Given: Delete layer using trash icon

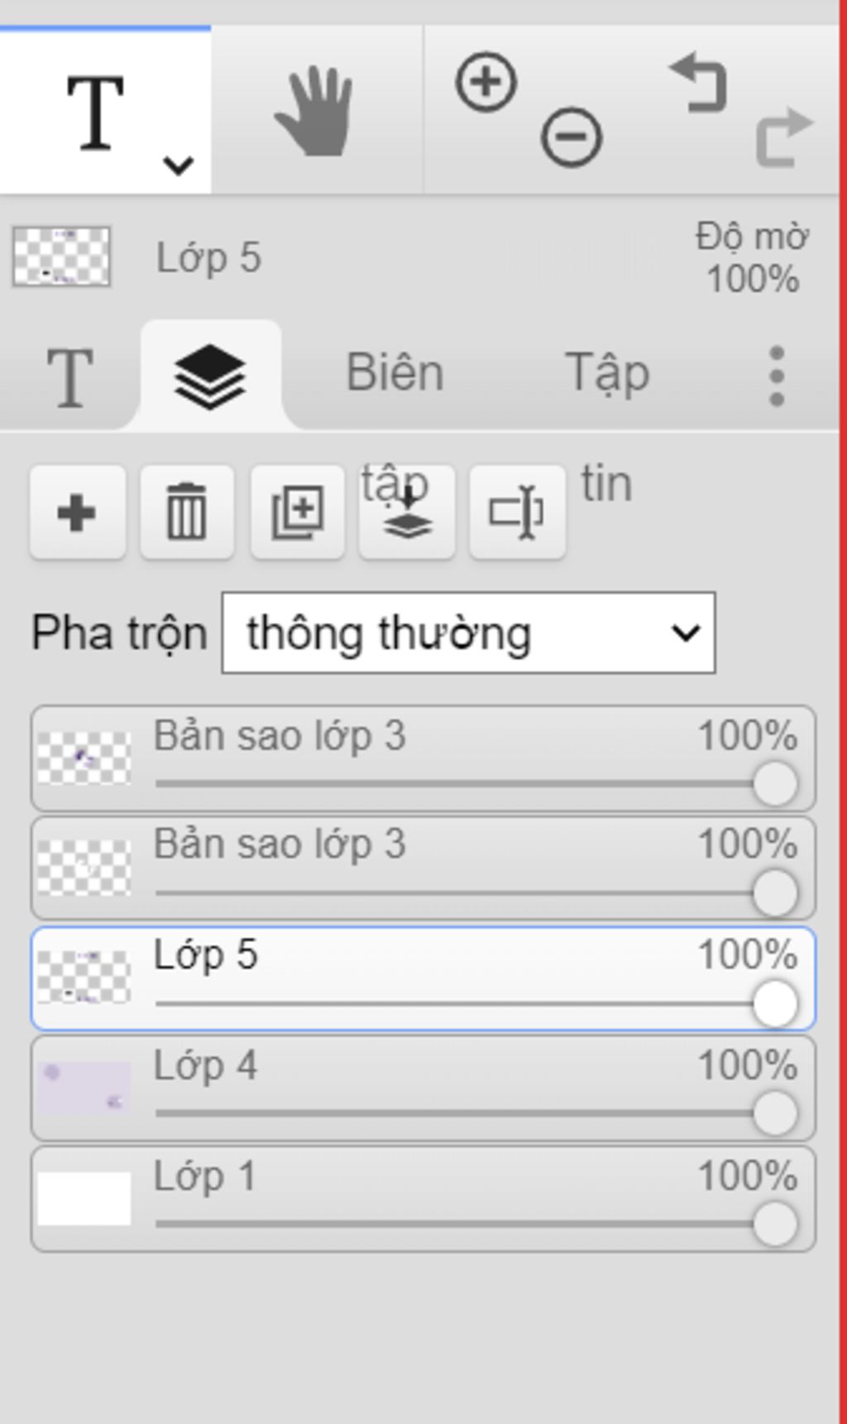Looking at the screenshot, I should coord(187,512).
